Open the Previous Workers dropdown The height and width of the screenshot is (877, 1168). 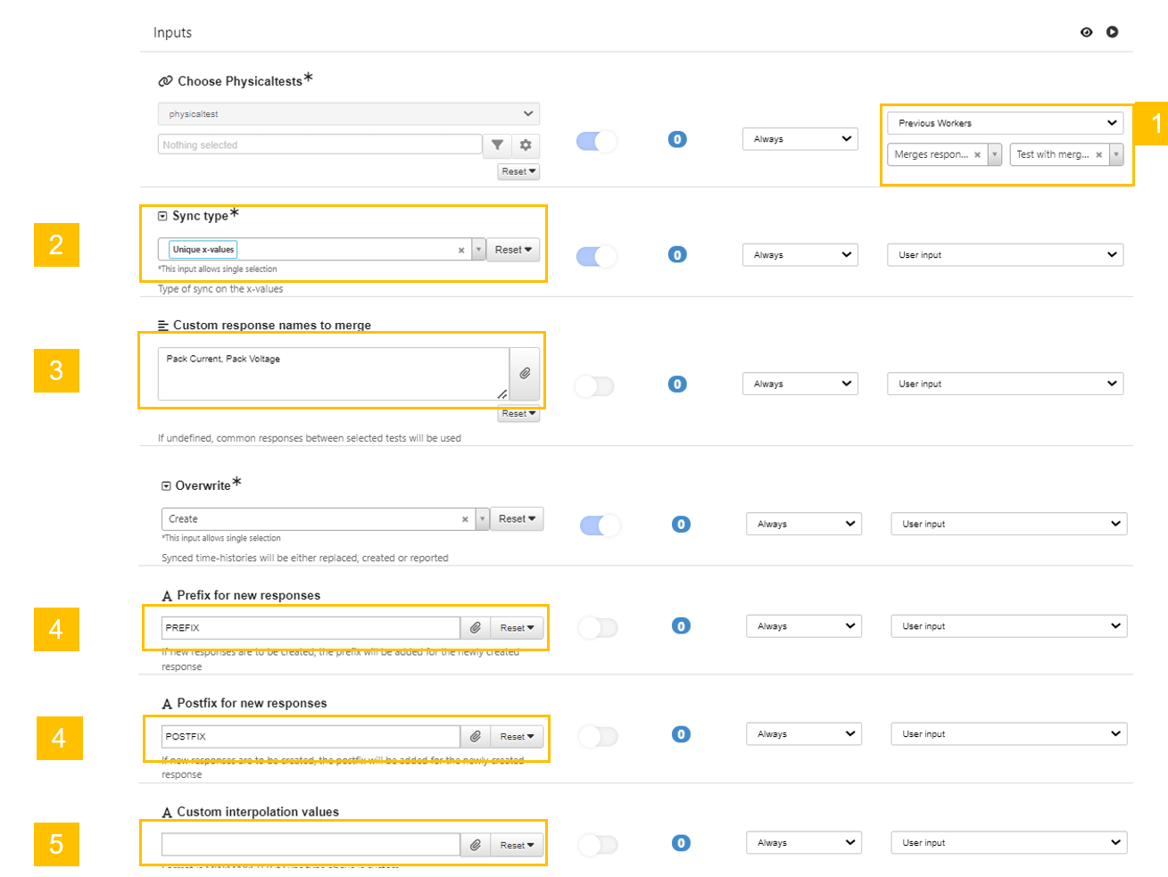(x=1006, y=123)
